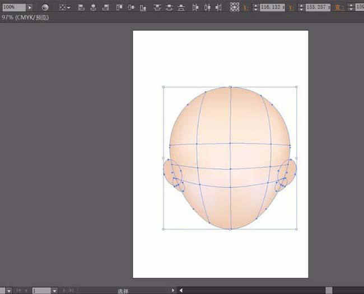Click the horizontal align left icon
The height and width of the screenshot is (294, 364).
[x=81, y=7]
